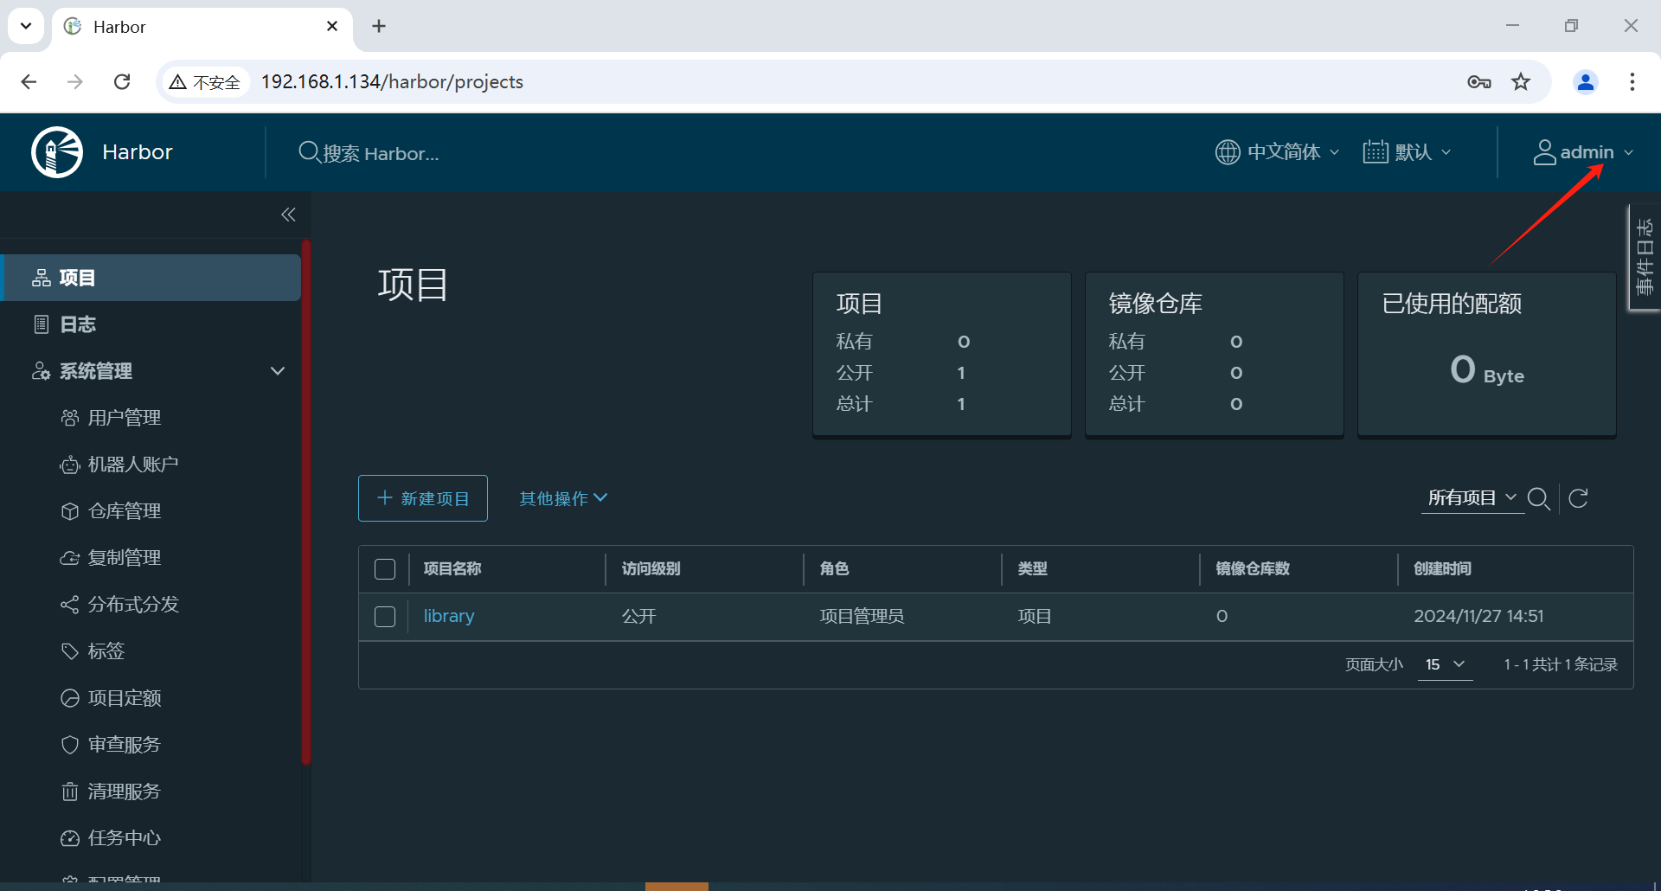
Task: Open the 默认 date format dropdown
Action: point(1408,152)
